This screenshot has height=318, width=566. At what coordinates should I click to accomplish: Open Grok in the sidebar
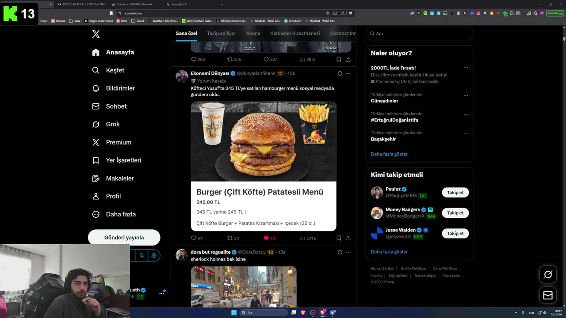(x=106, y=124)
